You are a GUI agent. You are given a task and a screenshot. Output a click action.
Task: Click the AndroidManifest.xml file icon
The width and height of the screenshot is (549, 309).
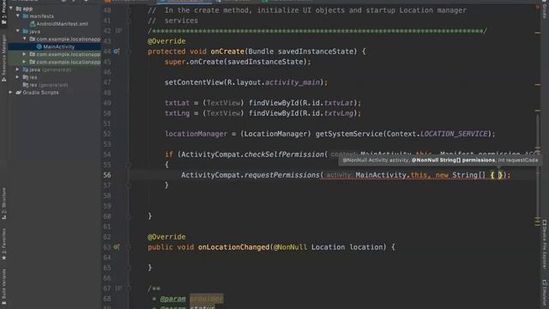(x=33, y=24)
